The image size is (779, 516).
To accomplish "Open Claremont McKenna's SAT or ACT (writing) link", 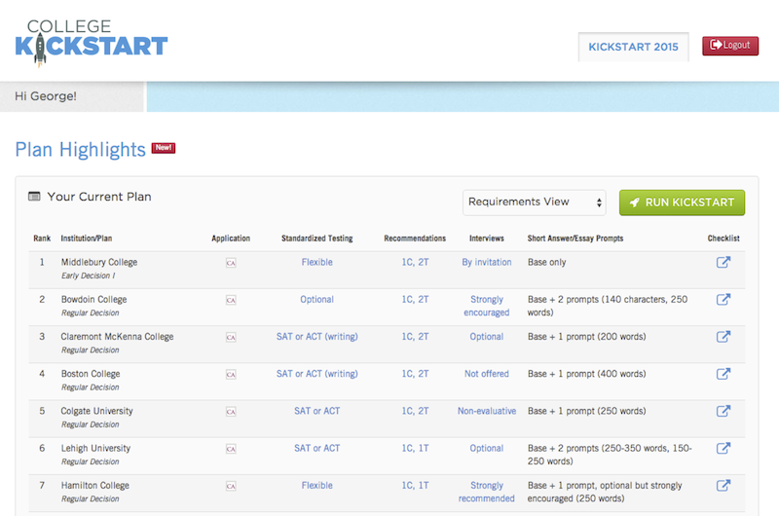I will click(317, 337).
